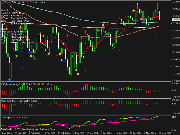This screenshot has width=180, height=135.
Task: Click green up arrow in FX5_Divergence panel
Action: pos(114,93)
